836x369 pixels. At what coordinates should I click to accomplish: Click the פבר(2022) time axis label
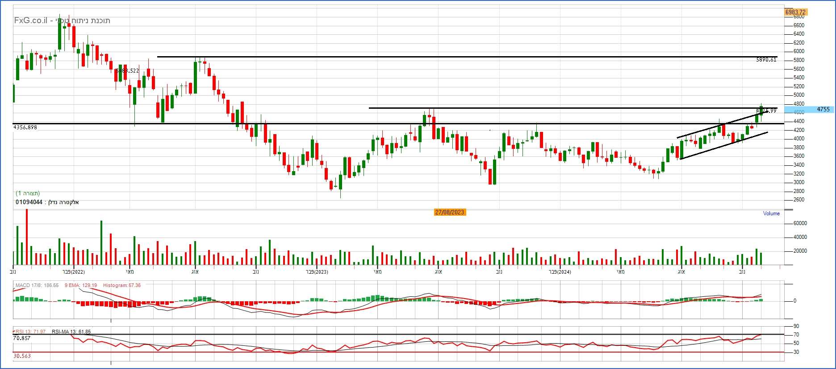click(74, 272)
